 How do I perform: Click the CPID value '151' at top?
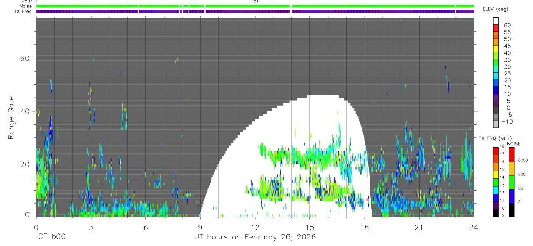255,1
